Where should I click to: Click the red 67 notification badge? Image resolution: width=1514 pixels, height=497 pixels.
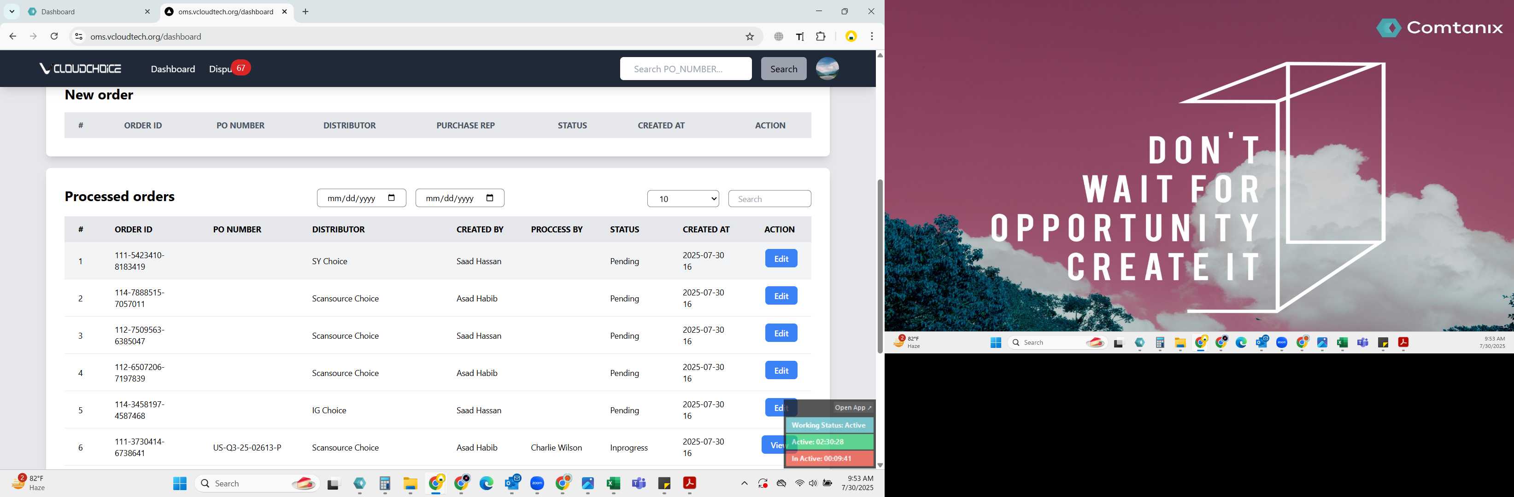tap(241, 68)
